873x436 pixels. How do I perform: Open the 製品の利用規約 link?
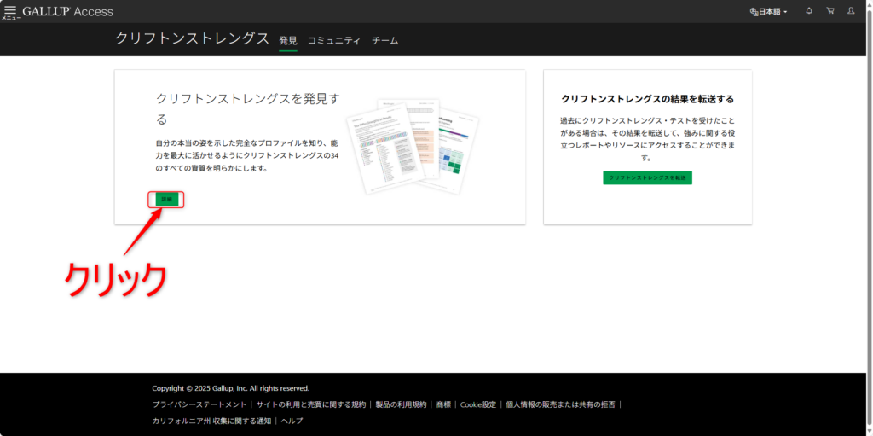[x=401, y=404]
